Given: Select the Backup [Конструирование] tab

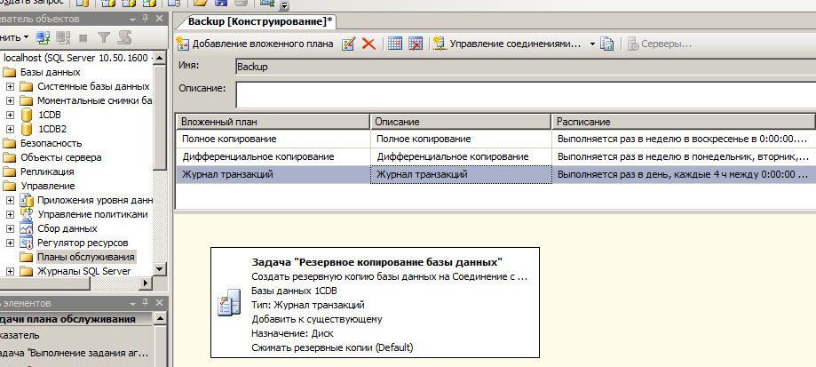Looking at the screenshot, I should coord(260,21).
